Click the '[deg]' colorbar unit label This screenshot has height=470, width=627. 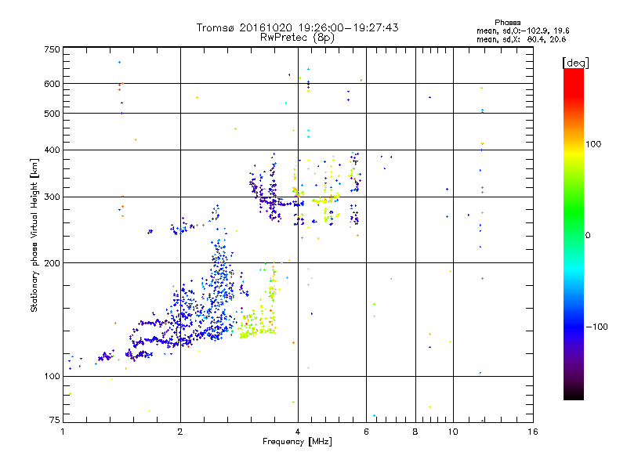[x=575, y=63]
